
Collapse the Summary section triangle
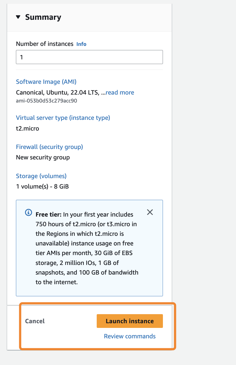(18, 17)
